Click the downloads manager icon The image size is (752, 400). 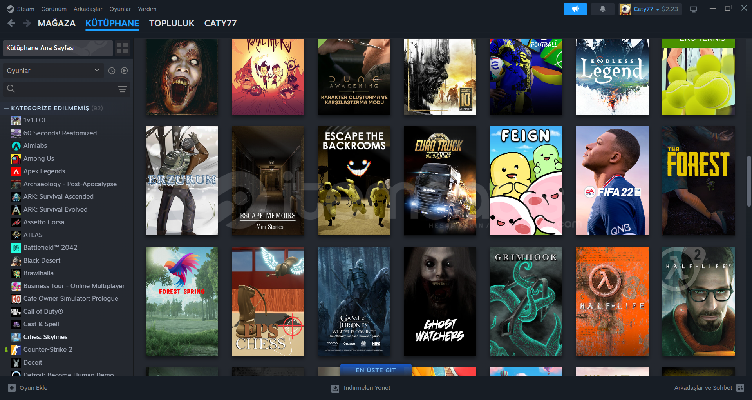(x=335, y=388)
